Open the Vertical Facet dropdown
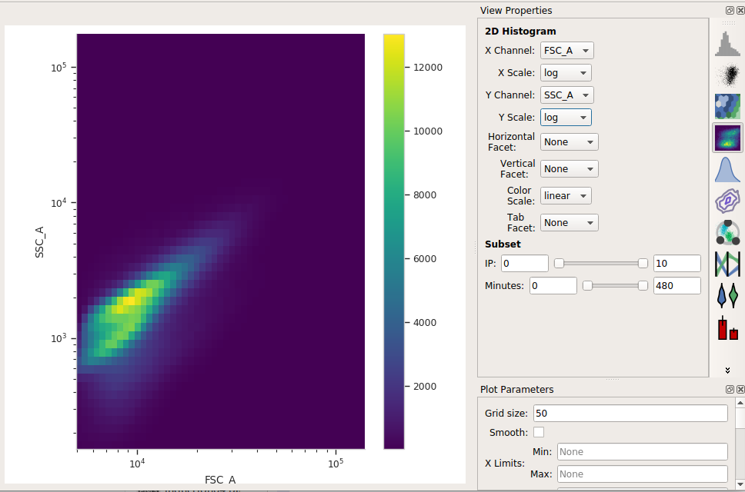Image resolution: width=745 pixels, height=492 pixels. pyautogui.click(x=570, y=169)
